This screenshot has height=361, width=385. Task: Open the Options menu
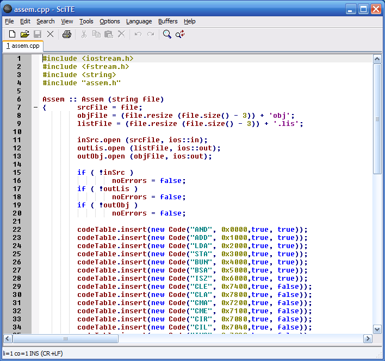[109, 21]
